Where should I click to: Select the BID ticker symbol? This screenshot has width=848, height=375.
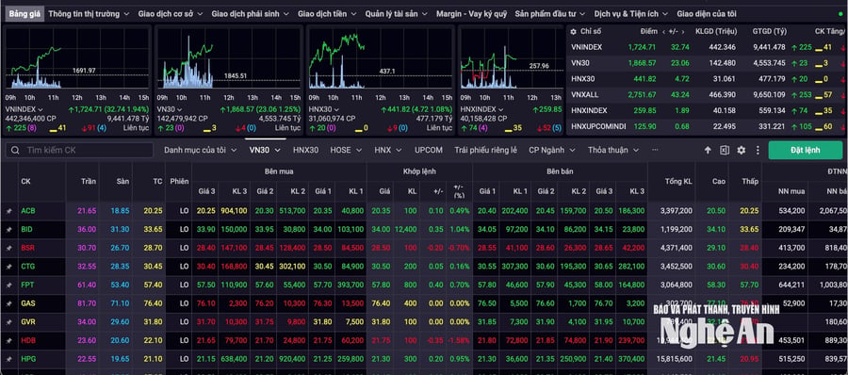pyautogui.click(x=26, y=230)
